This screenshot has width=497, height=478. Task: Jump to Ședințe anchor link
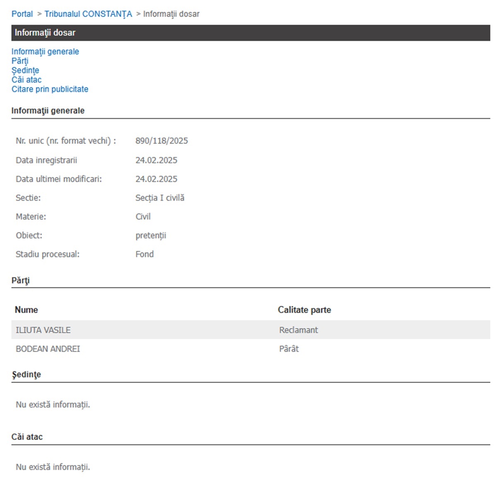[25, 70]
